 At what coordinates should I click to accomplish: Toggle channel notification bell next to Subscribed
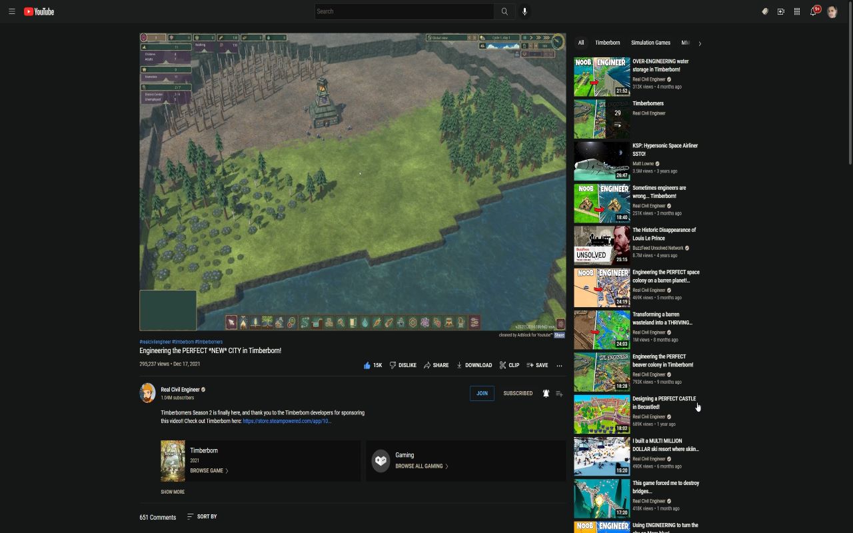[546, 393]
